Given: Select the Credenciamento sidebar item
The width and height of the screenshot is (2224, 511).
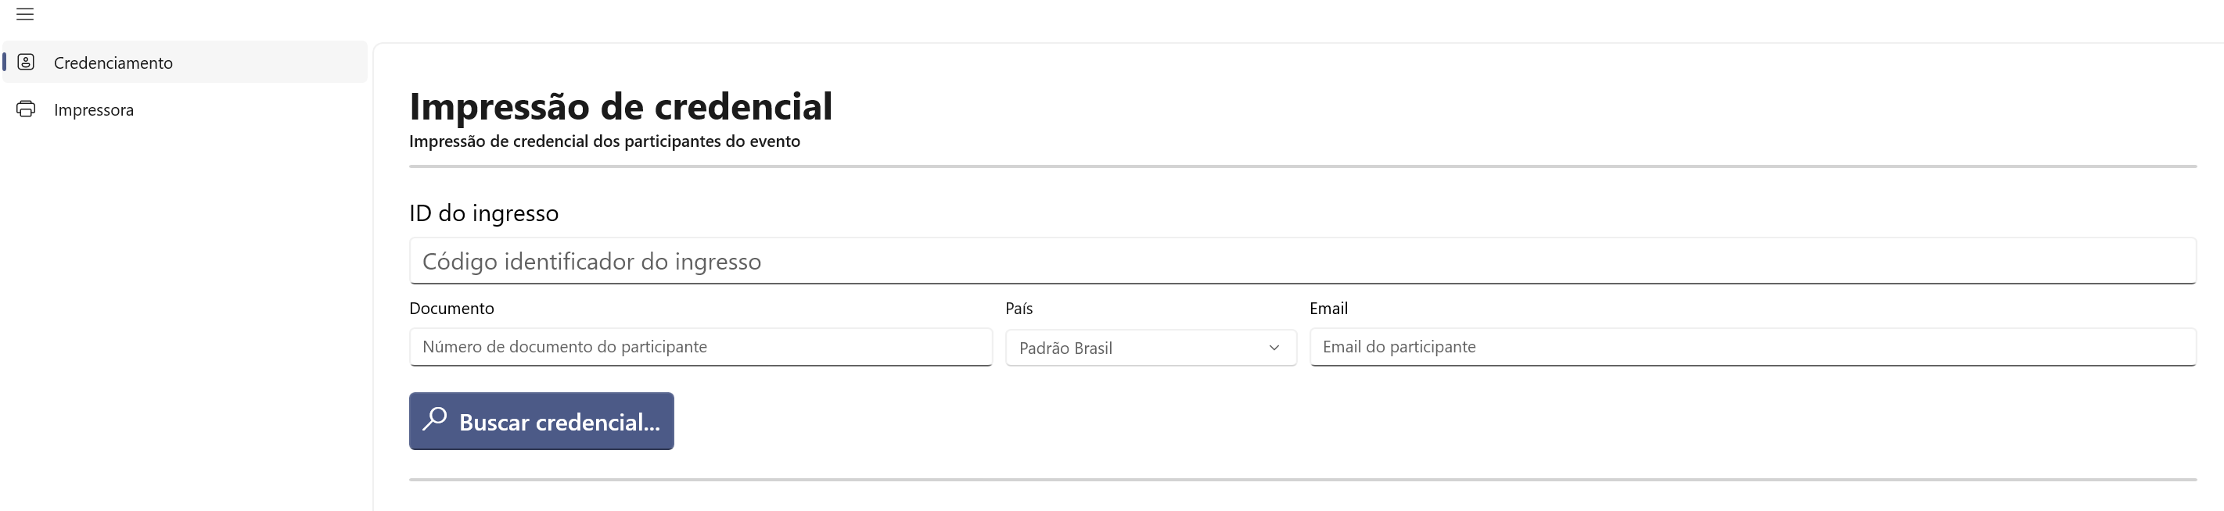Looking at the screenshot, I should tap(185, 62).
